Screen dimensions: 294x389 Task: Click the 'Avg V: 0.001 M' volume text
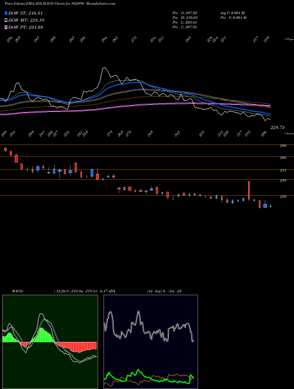pyautogui.click(x=233, y=12)
